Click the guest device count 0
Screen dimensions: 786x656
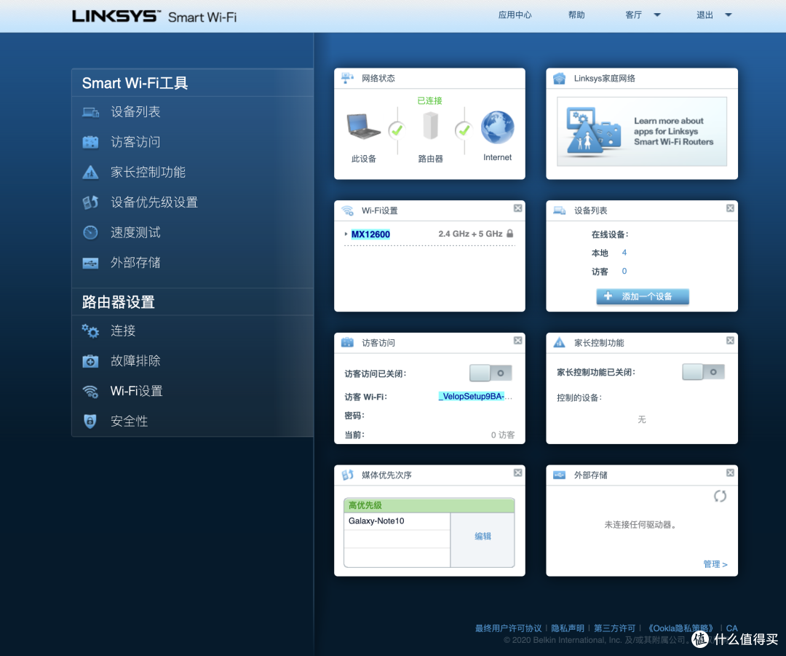(624, 272)
